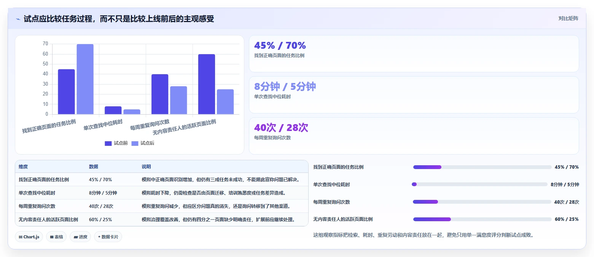Click the 试点后 bar for 每周重复询问次数
The width and height of the screenshot is (594, 257).
(178, 100)
